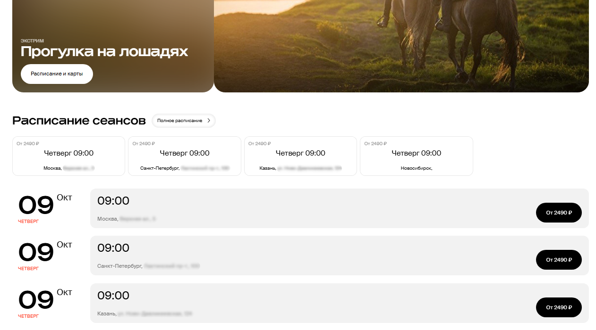The image size is (596, 330).
Task: Click От 2490 ₽ button in Санкт-Петербург row
Action: (559, 260)
